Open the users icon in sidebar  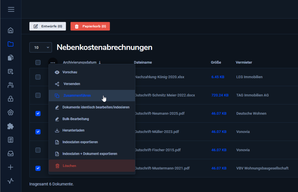click(10, 85)
